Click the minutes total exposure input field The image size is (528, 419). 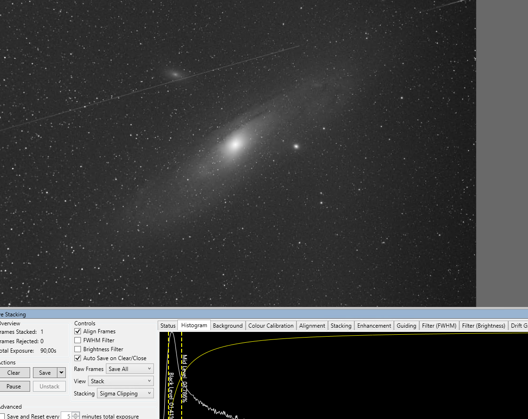[x=67, y=416]
